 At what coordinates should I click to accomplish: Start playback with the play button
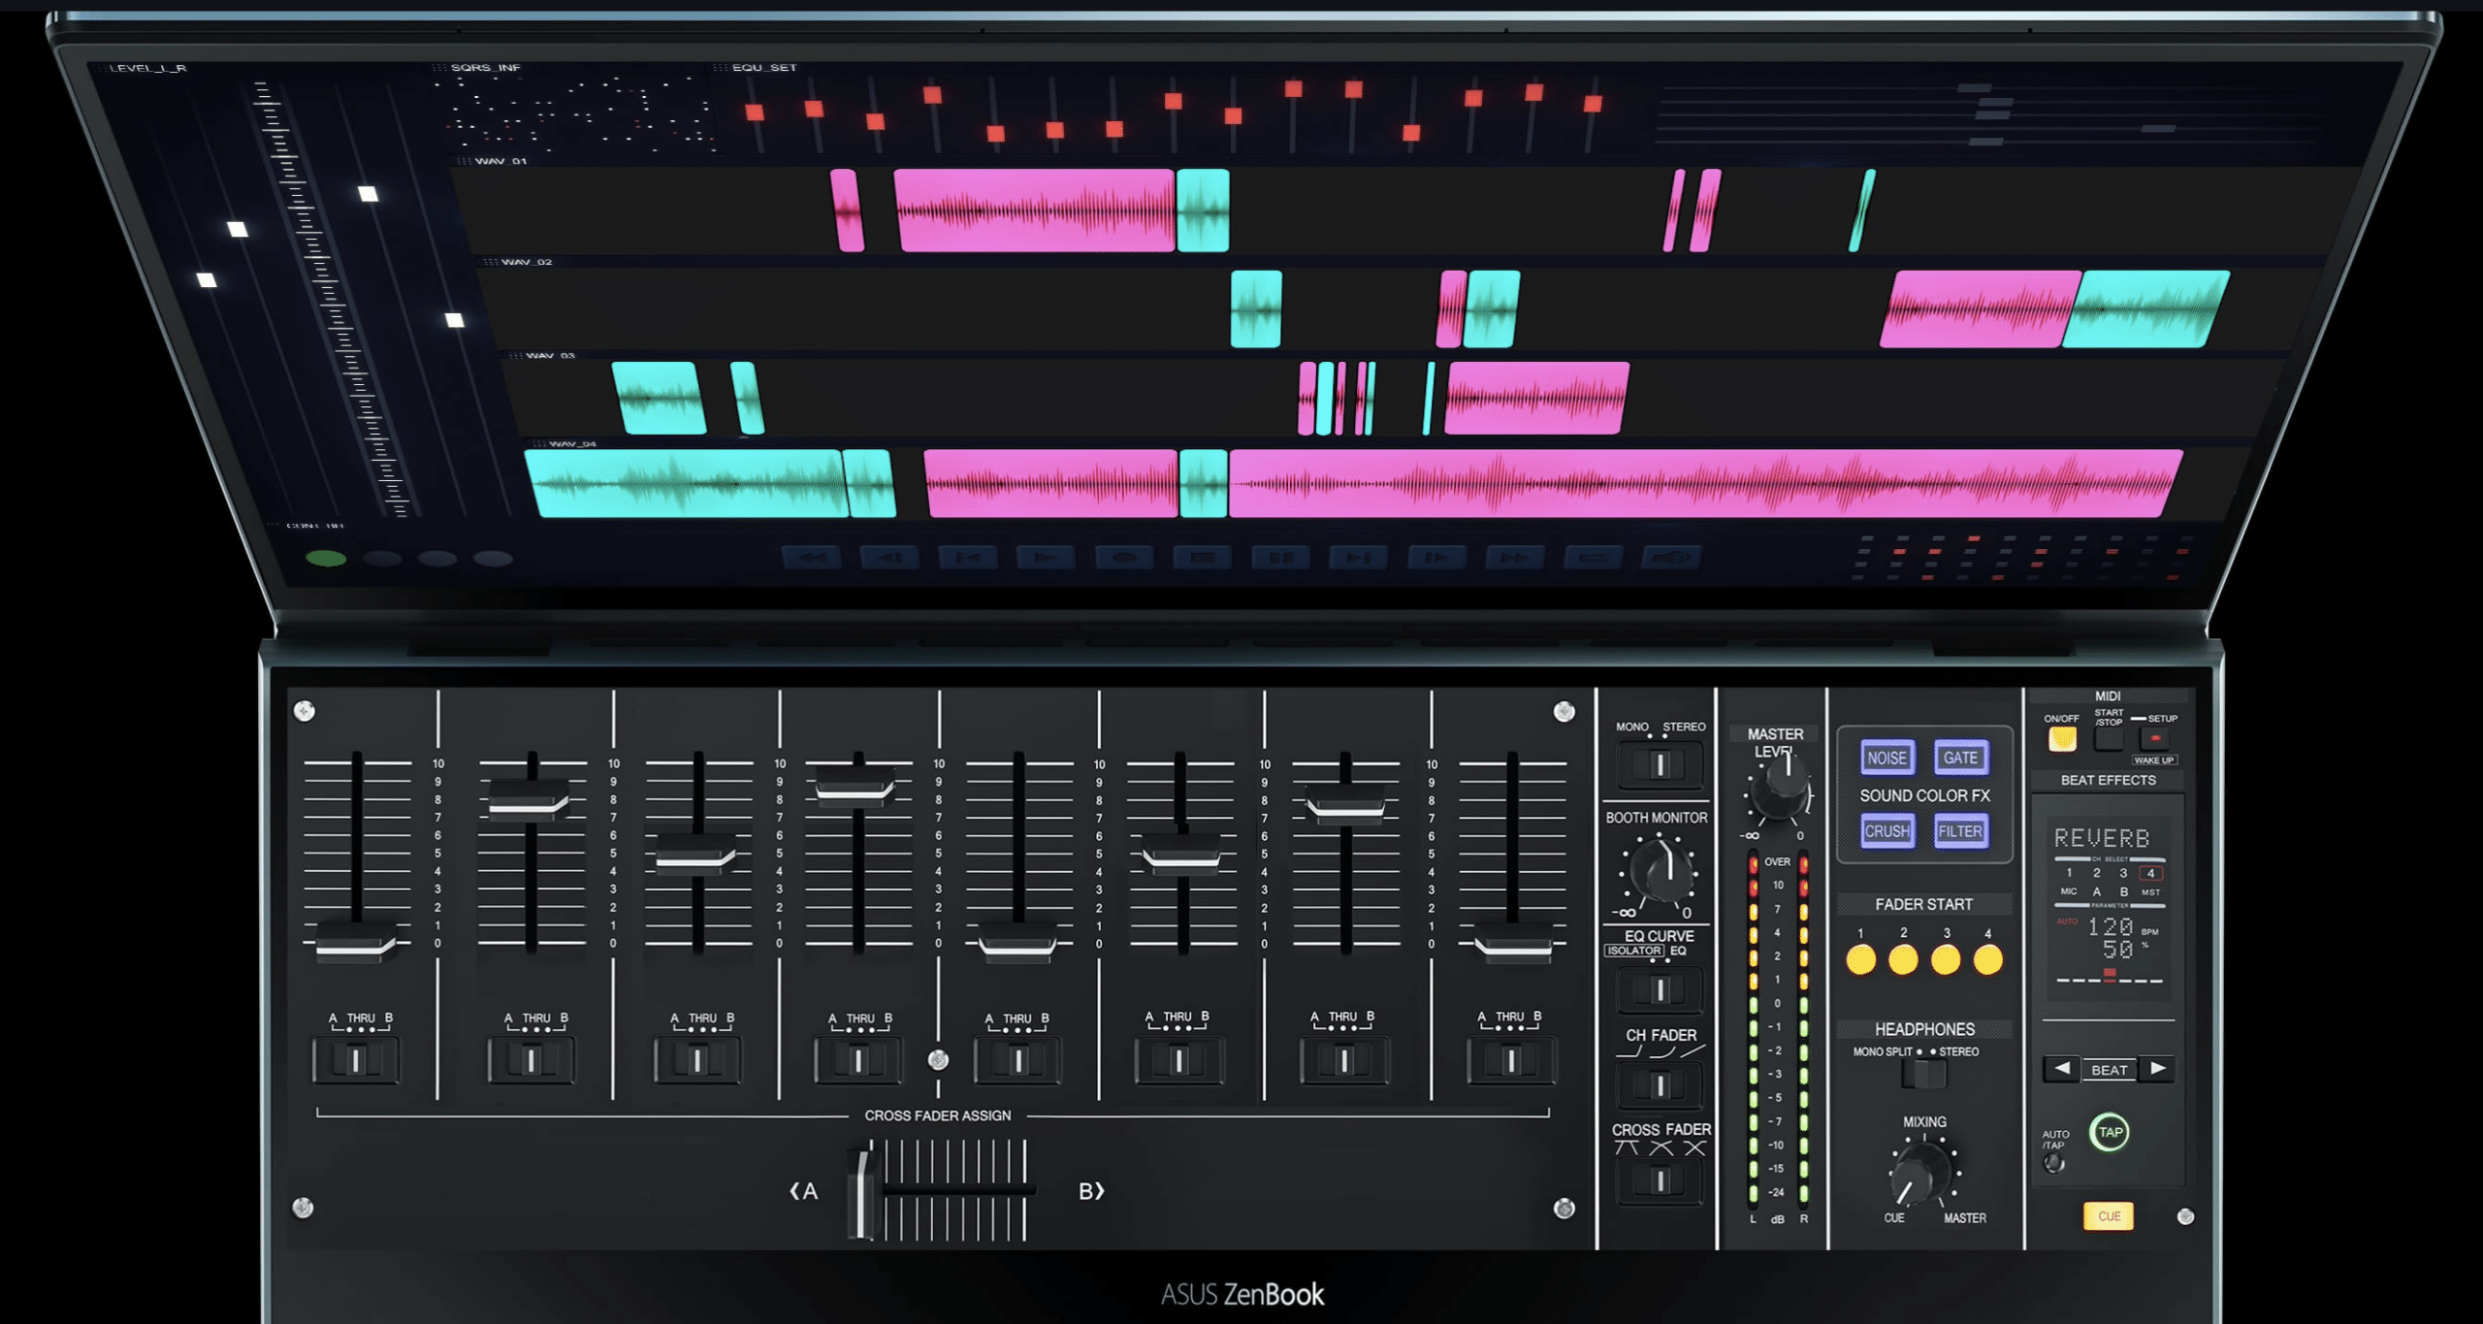1046,558
